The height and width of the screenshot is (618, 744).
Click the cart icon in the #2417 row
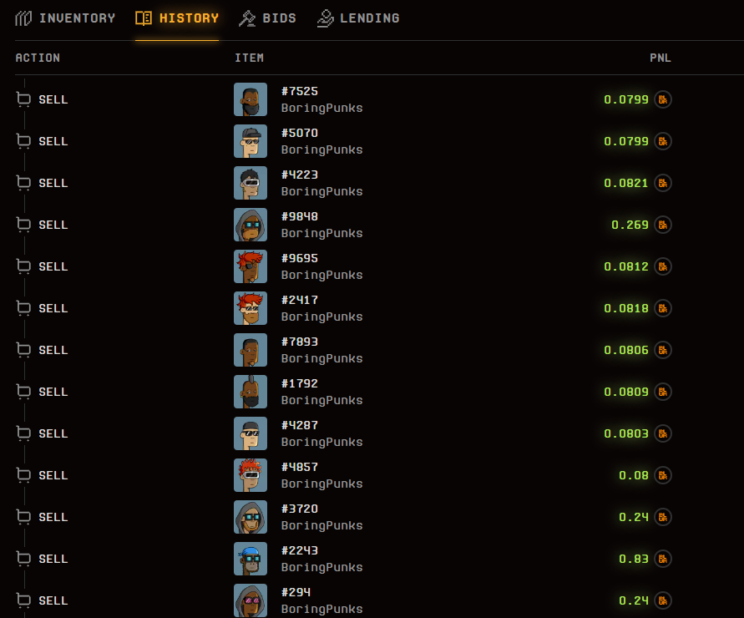(23, 308)
